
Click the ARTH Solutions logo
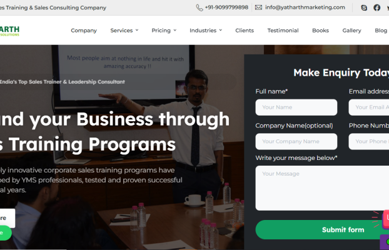[x=9, y=31]
